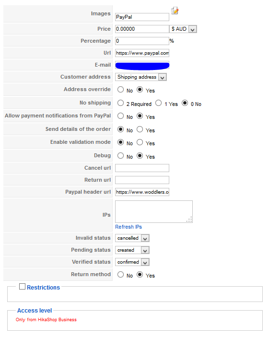Select No for Address override
The width and height of the screenshot is (269, 337).
[121, 90]
